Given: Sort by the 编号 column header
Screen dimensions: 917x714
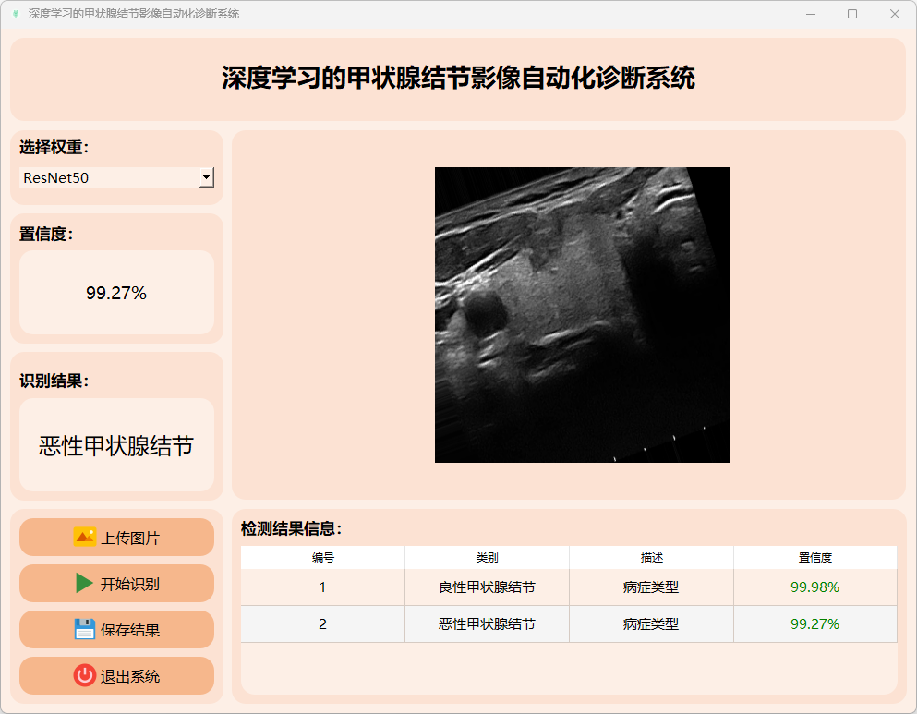Looking at the screenshot, I should tap(322, 558).
